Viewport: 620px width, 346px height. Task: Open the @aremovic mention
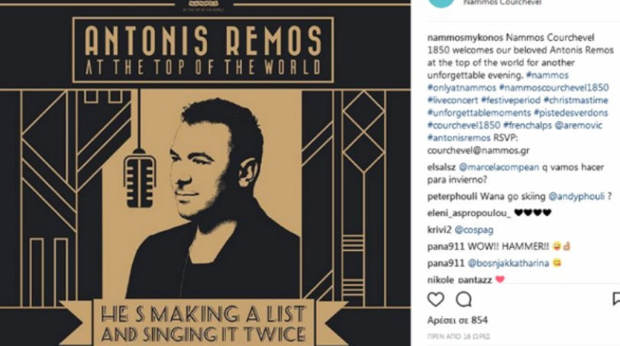[578, 125]
